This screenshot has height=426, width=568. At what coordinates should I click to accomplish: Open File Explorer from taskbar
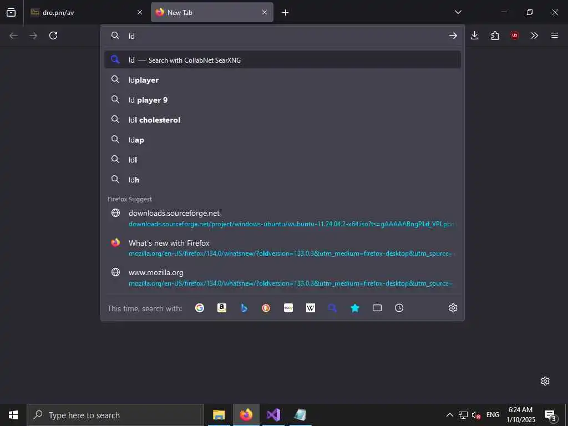(219, 415)
